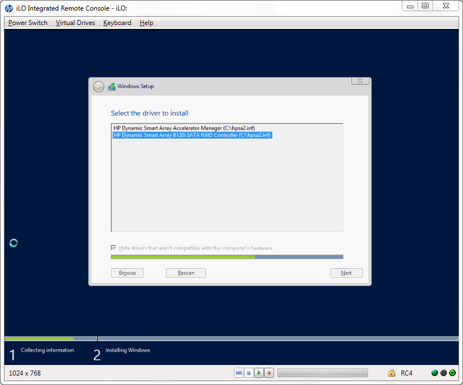Click the first green status LED
The height and width of the screenshot is (385, 463).
coord(435,373)
